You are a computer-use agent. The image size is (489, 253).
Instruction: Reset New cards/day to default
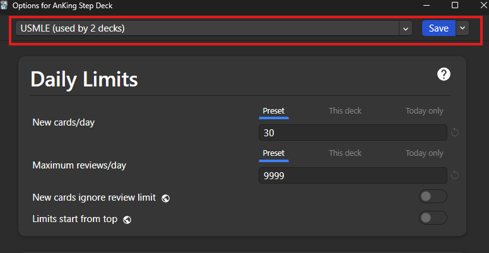point(455,133)
